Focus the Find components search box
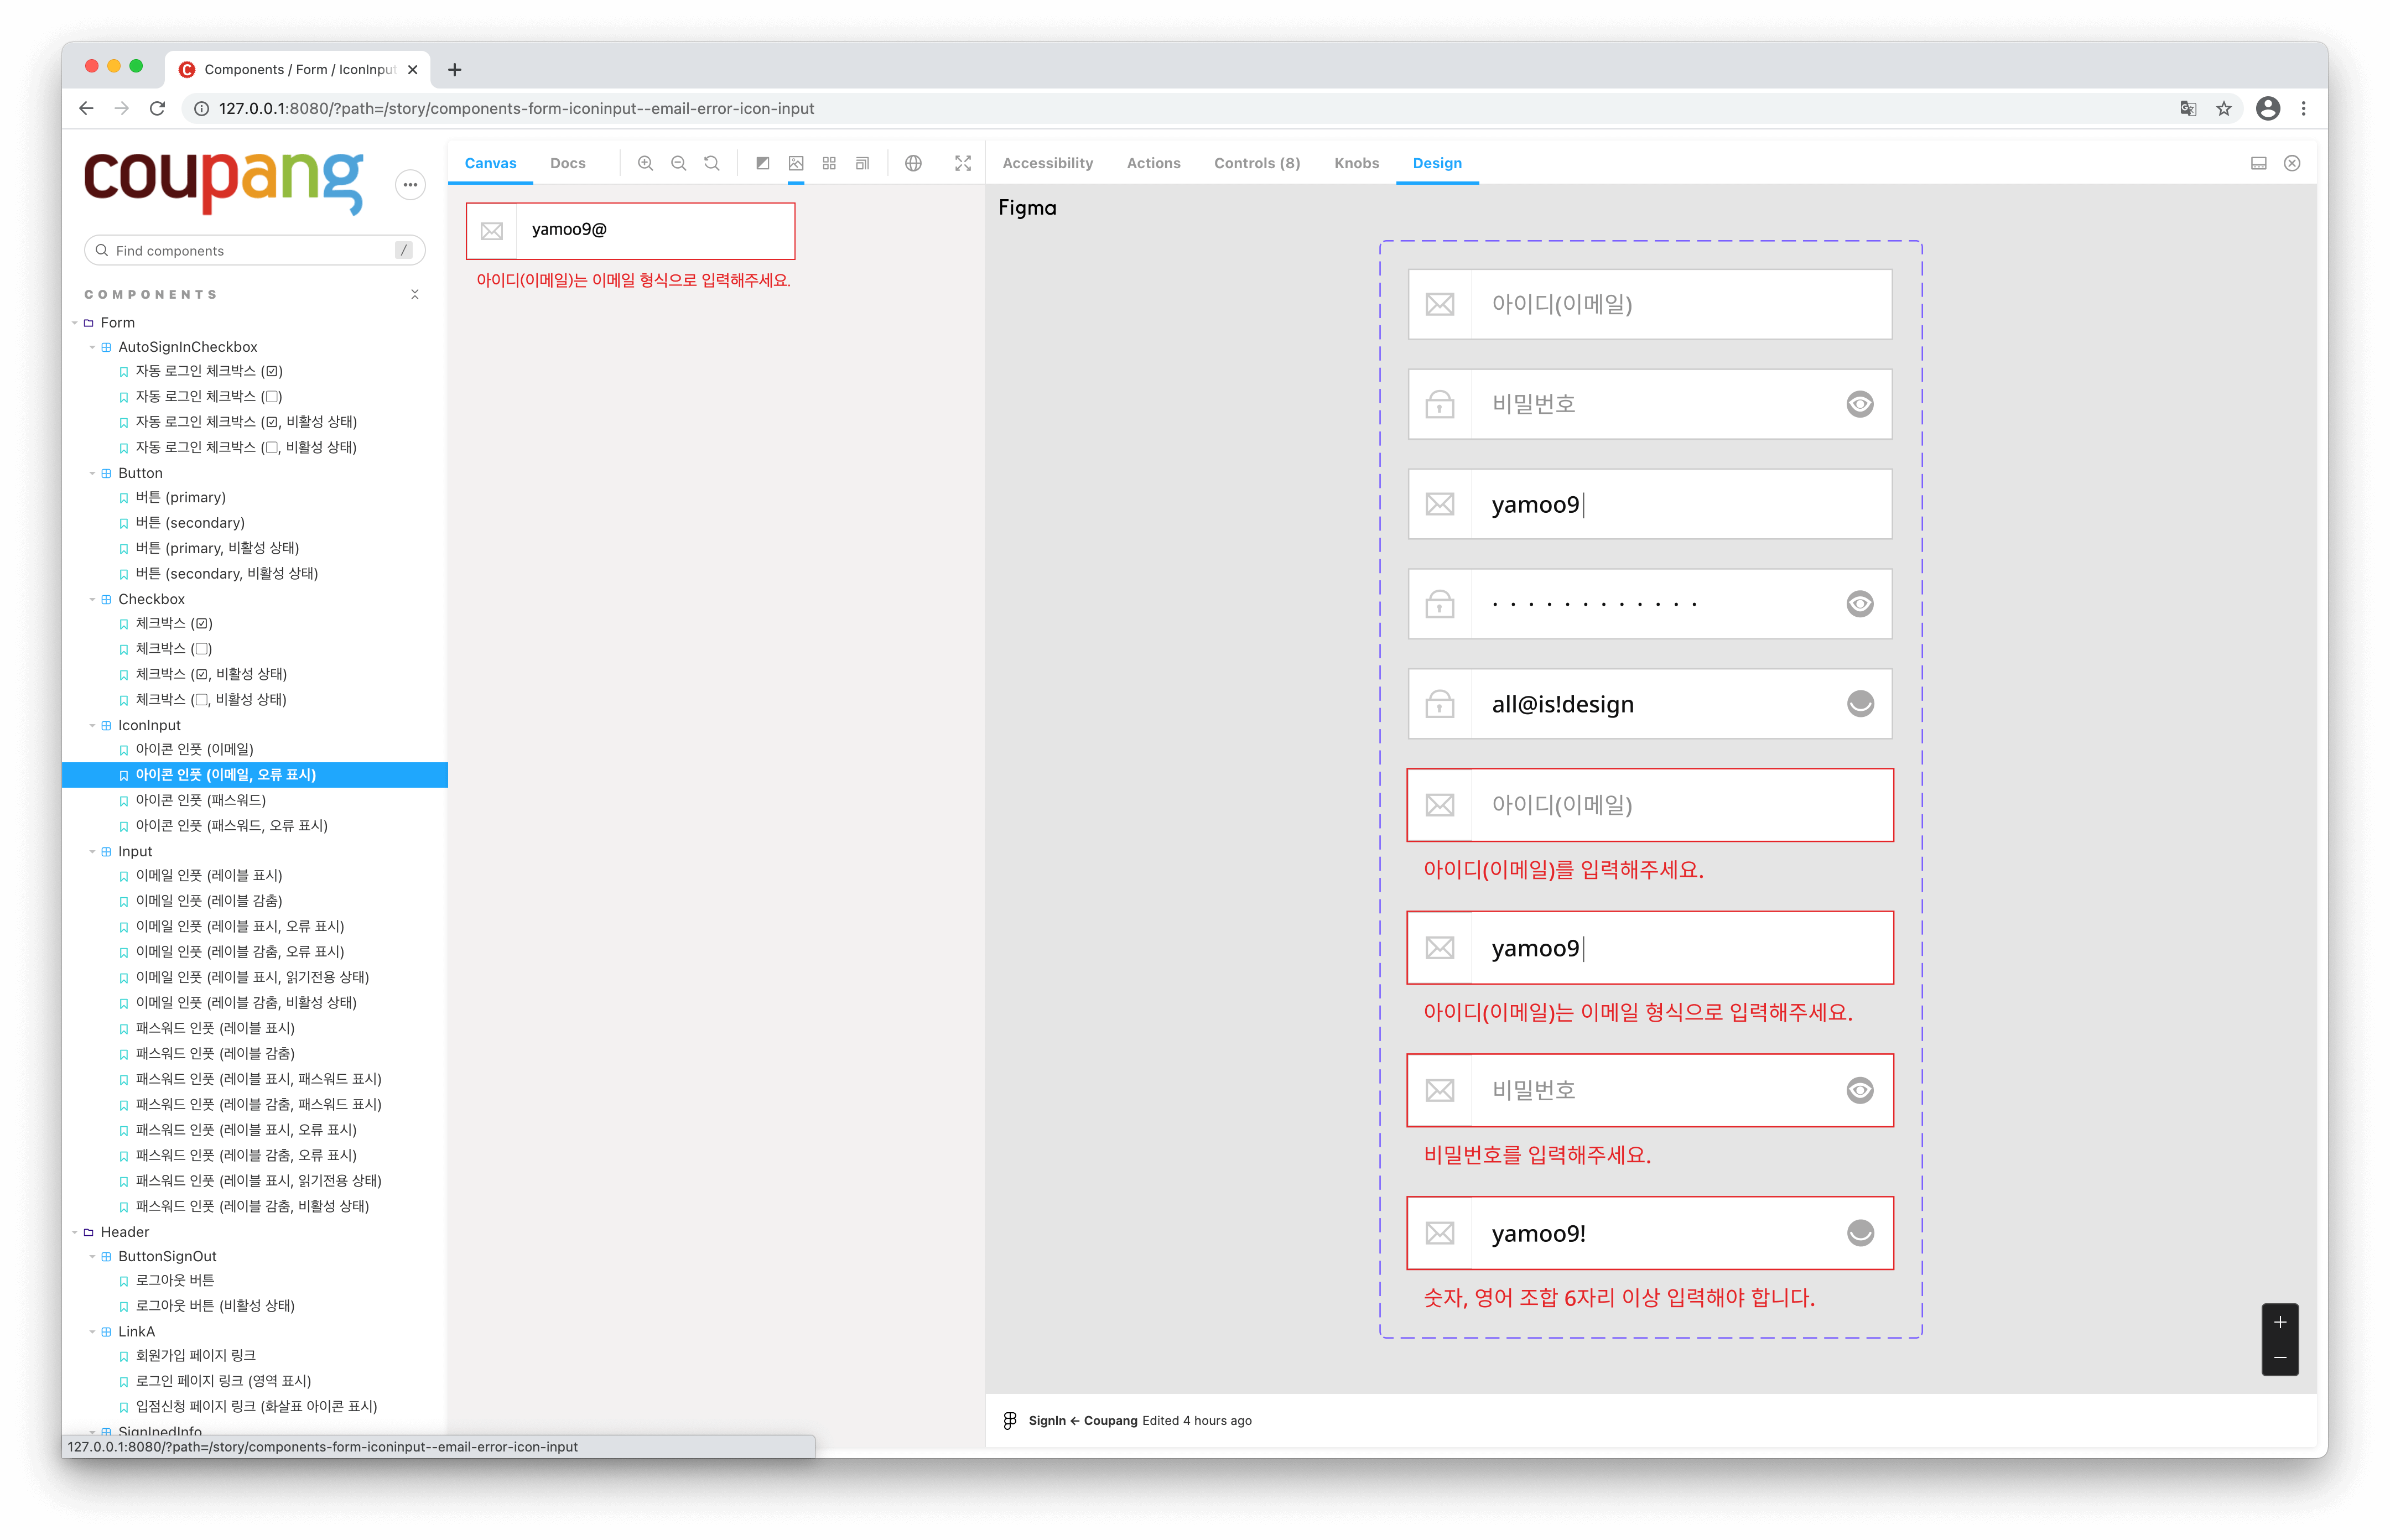 (x=255, y=250)
